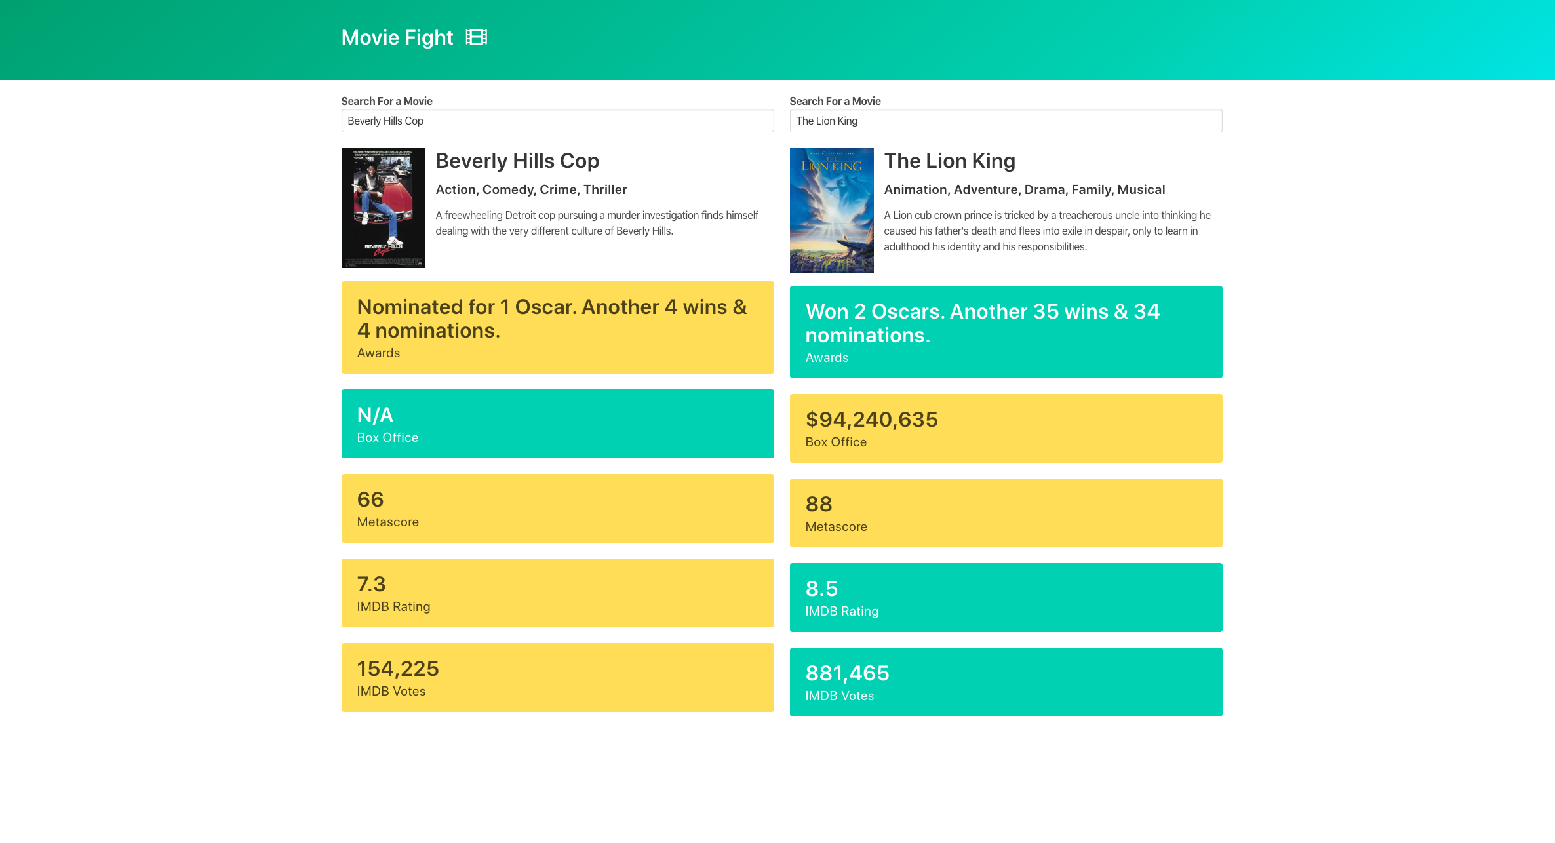The image size is (1555, 843).
Task: Click the IMDB Votes stat for The Lion King
Action: tap(1006, 681)
